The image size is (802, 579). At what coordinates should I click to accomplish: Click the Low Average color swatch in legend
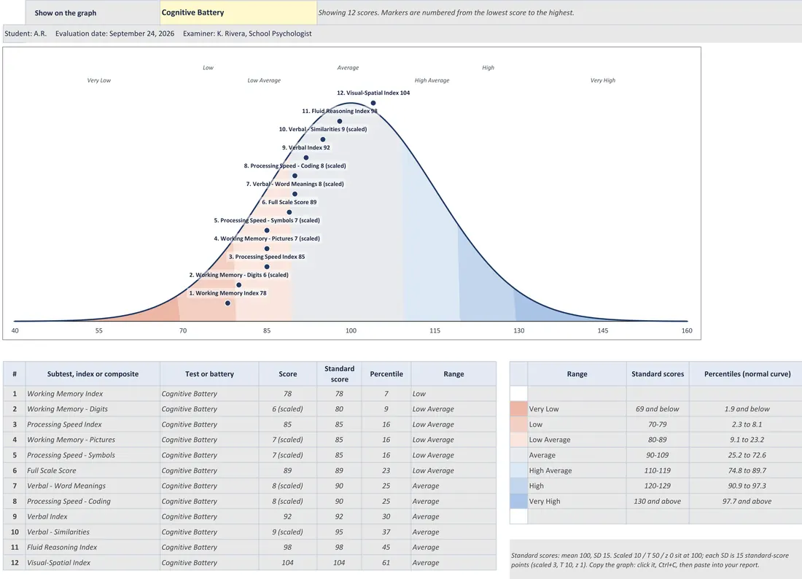[518, 440]
